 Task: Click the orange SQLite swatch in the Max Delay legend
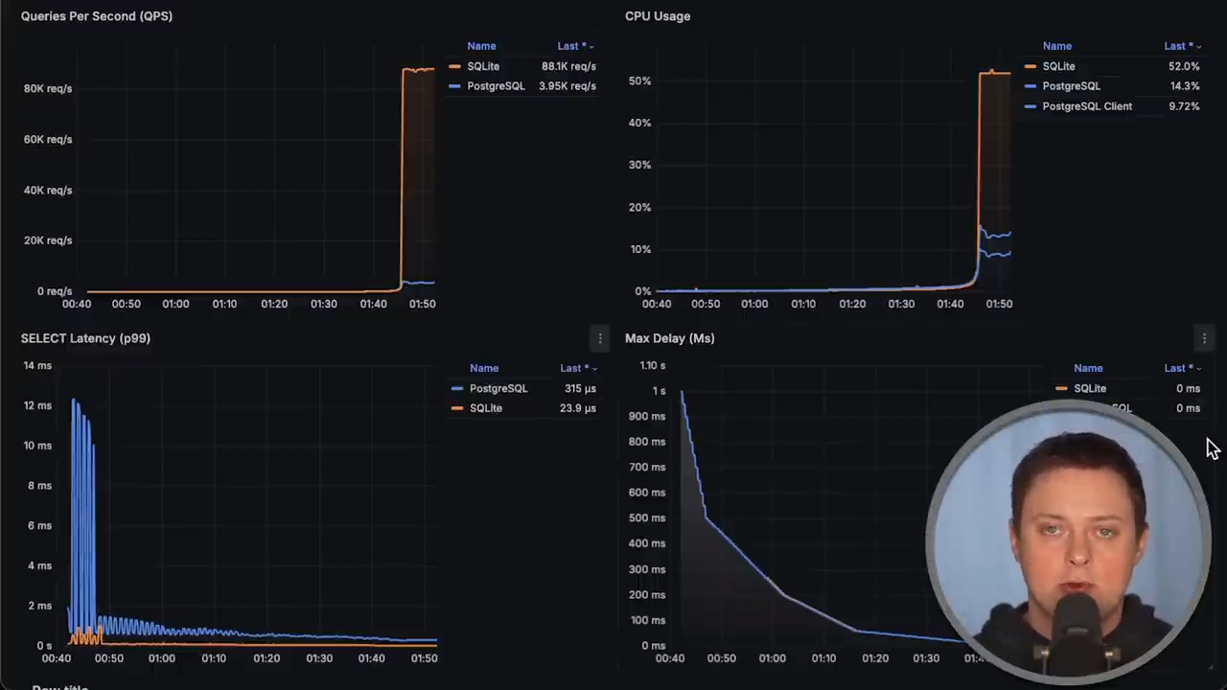click(x=1061, y=388)
